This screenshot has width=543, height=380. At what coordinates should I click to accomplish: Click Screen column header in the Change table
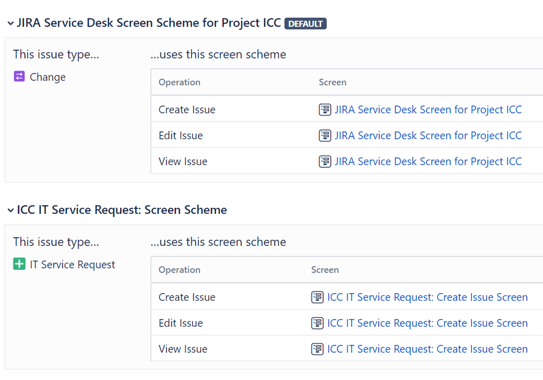click(x=333, y=83)
